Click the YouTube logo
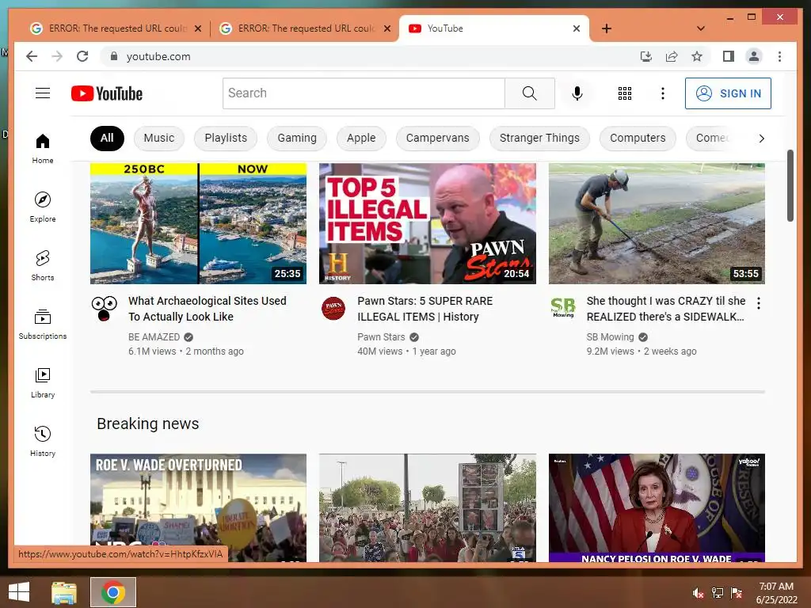The height and width of the screenshot is (608, 811). [107, 93]
